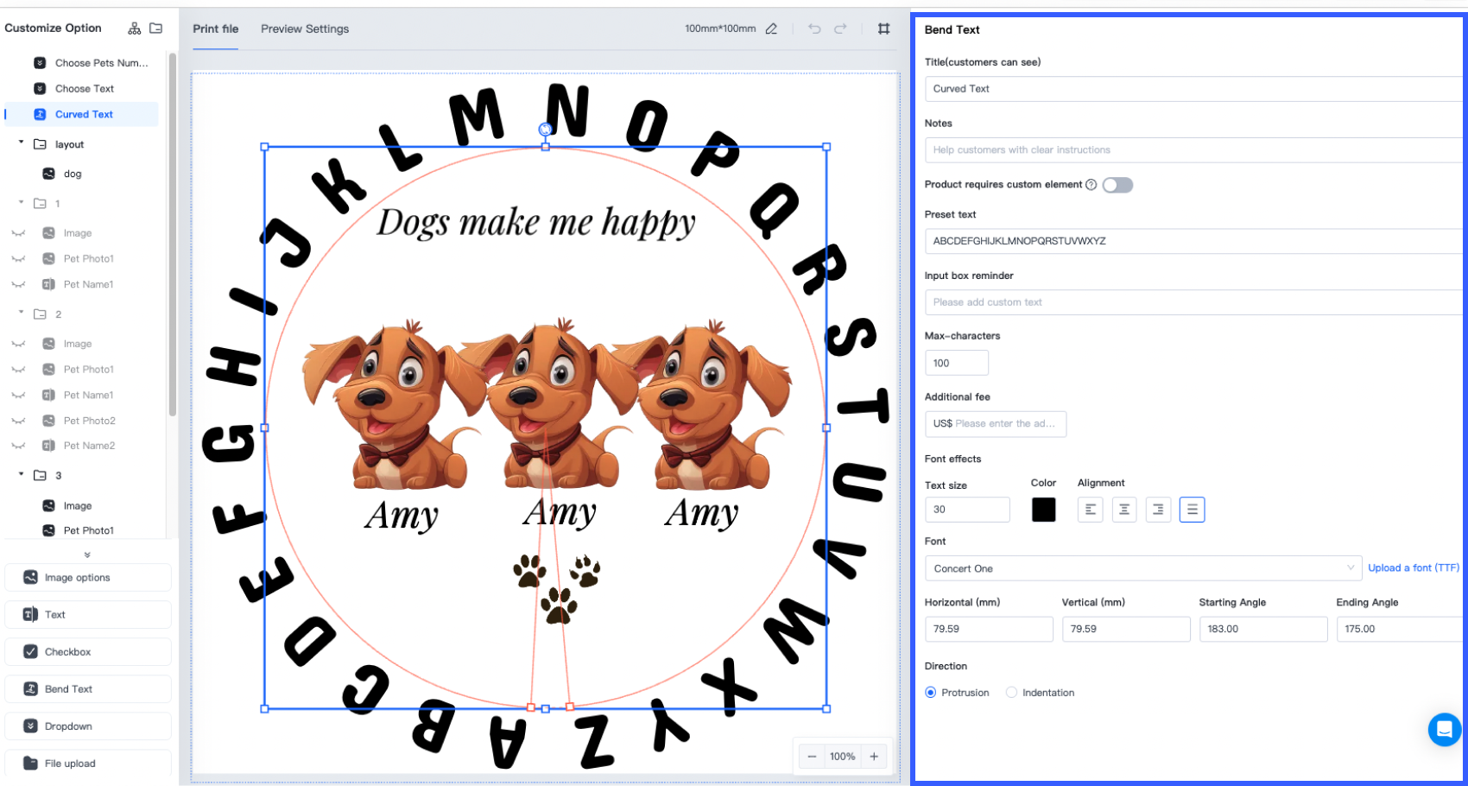Click the Max-characters field
Screen dimensions: 1468x786
pos(957,363)
